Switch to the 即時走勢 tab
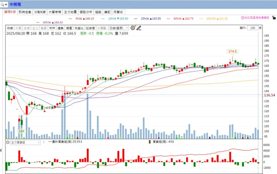The height and width of the screenshot is (174, 277). pyautogui.click(x=25, y=12)
